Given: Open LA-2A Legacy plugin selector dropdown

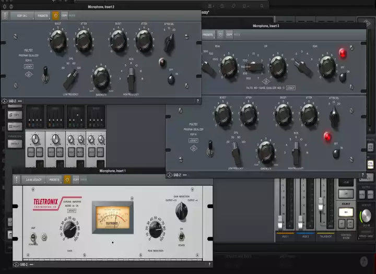Looking at the screenshot, I should (x=33, y=180).
